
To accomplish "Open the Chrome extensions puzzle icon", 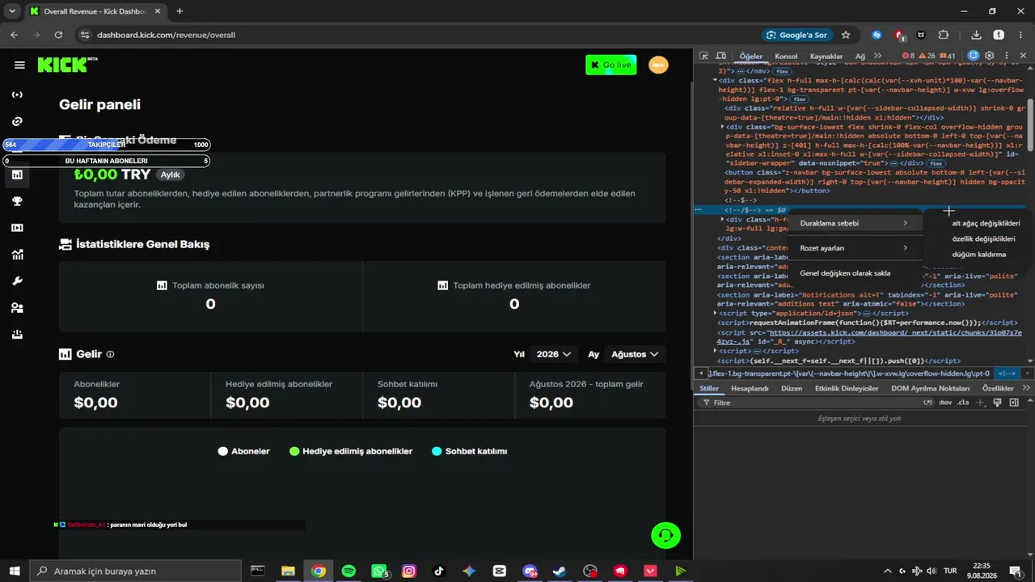I will 943,35.
